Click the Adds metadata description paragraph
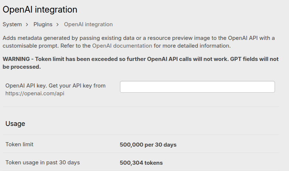 [x=138, y=38]
